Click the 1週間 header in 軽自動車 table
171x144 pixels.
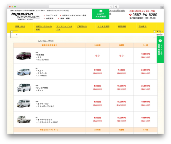coord(121,45)
